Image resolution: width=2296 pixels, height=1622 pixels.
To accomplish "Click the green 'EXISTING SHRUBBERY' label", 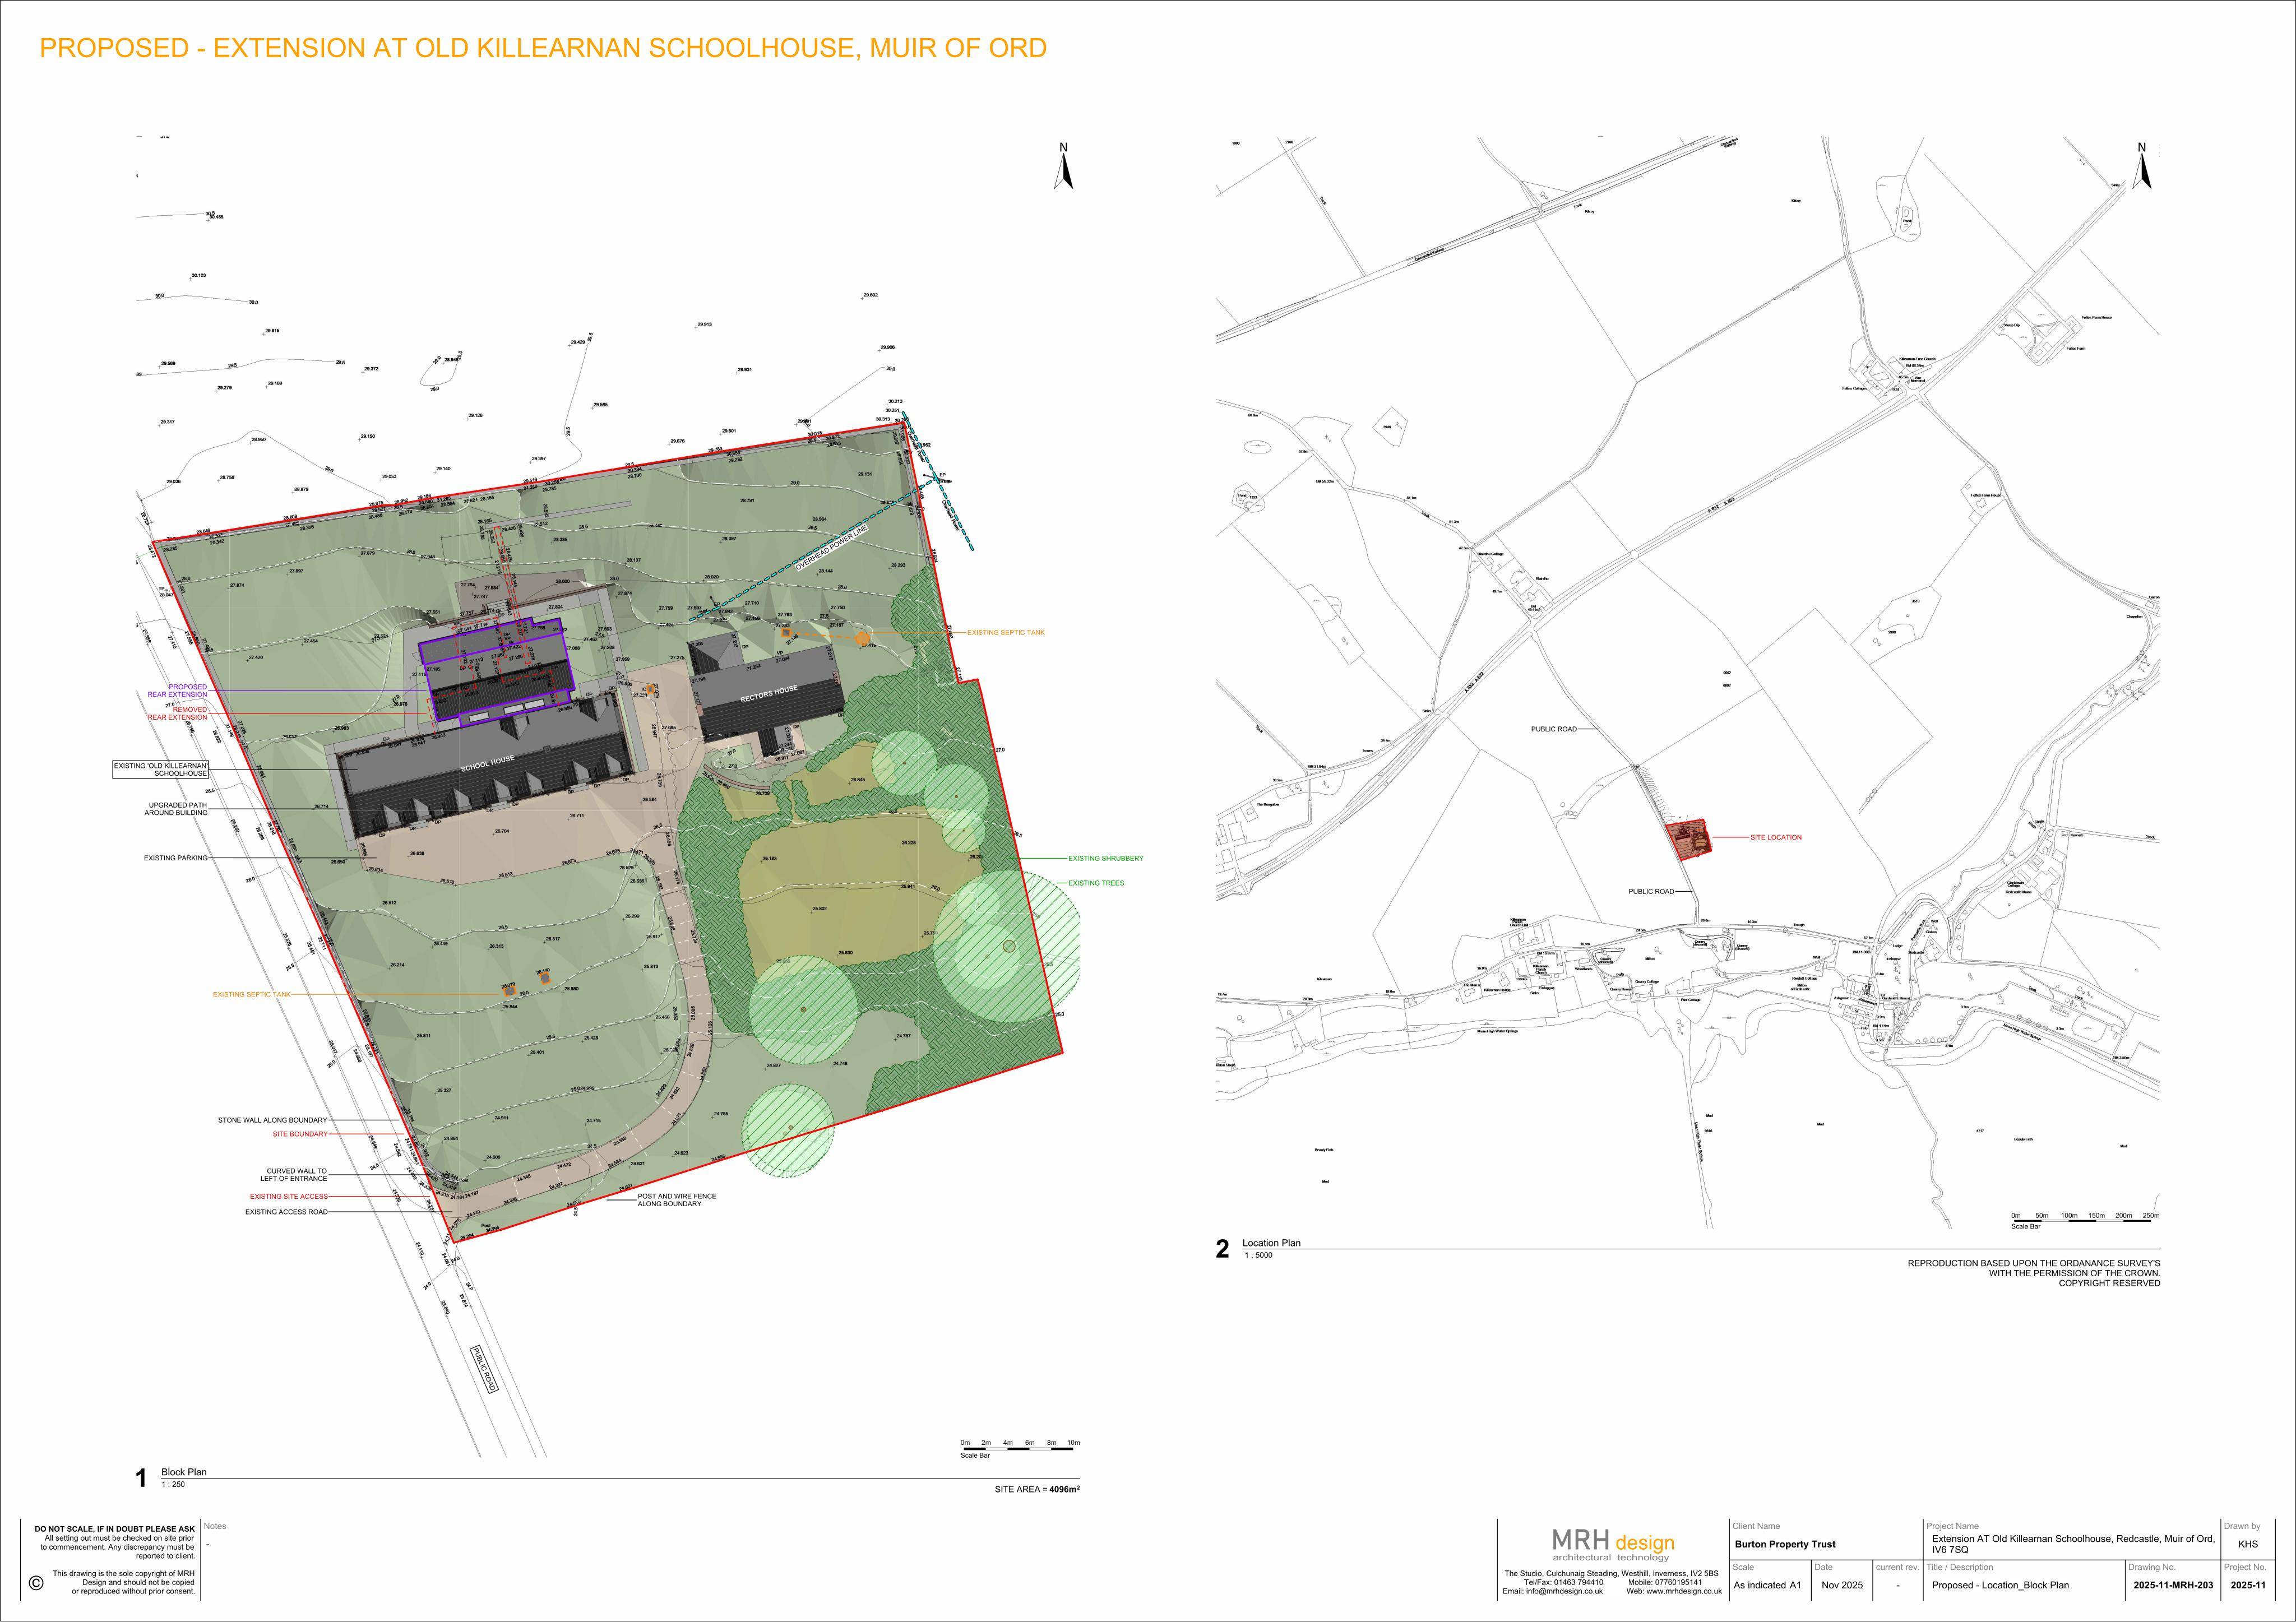I will click(1105, 858).
